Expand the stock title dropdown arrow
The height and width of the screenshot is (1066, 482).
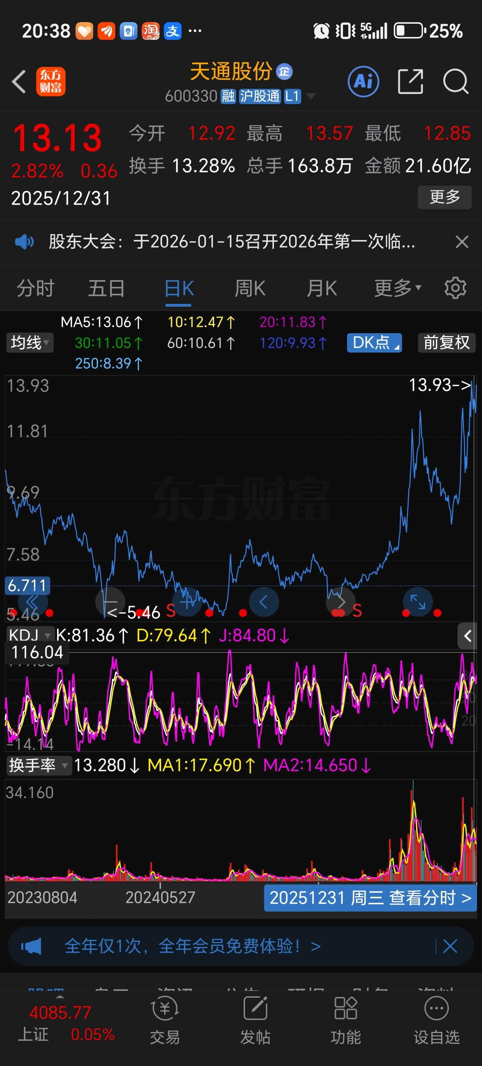(x=310, y=96)
